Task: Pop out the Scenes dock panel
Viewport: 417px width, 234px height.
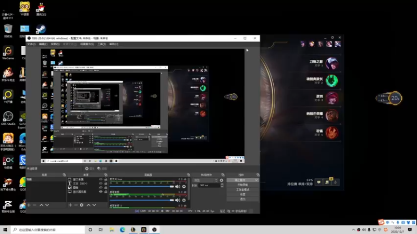Action: tap(64, 175)
